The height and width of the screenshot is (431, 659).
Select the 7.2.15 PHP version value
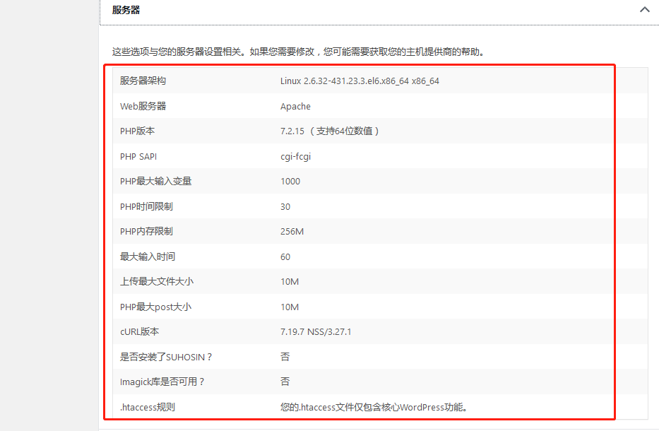click(x=330, y=131)
